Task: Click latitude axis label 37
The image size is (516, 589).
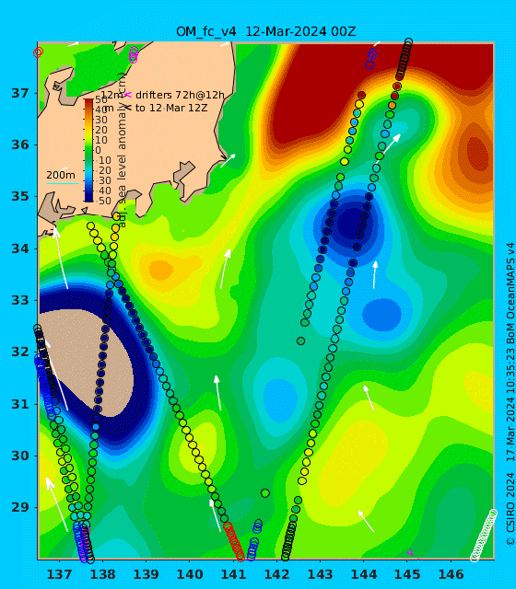Action: point(20,93)
